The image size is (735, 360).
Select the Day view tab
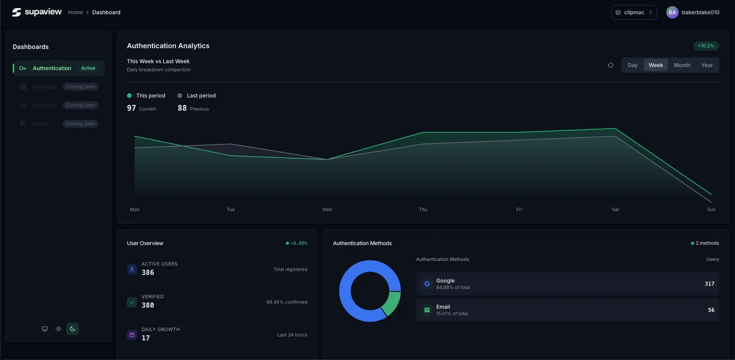[632, 65]
